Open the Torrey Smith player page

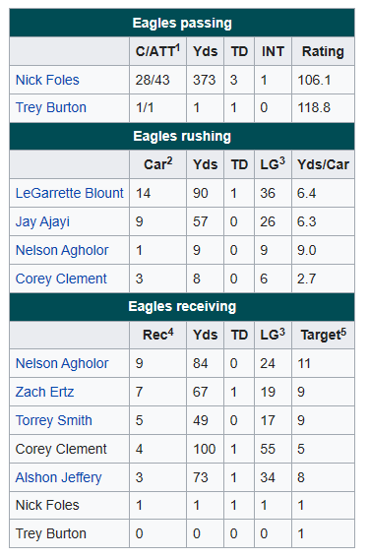[x=54, y=420]
